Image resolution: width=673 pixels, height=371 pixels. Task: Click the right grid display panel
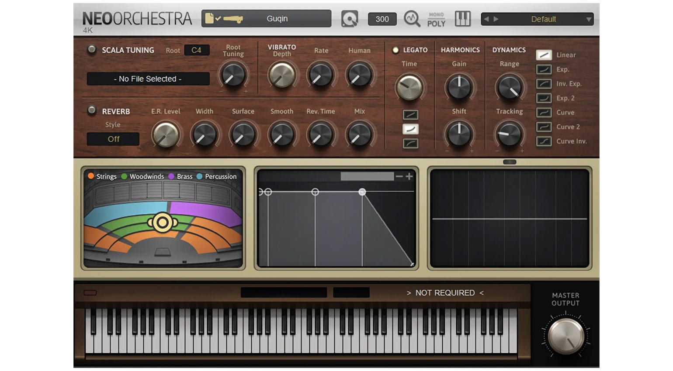510,218
